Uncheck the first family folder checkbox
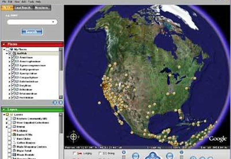 click(x=13, y=57)
